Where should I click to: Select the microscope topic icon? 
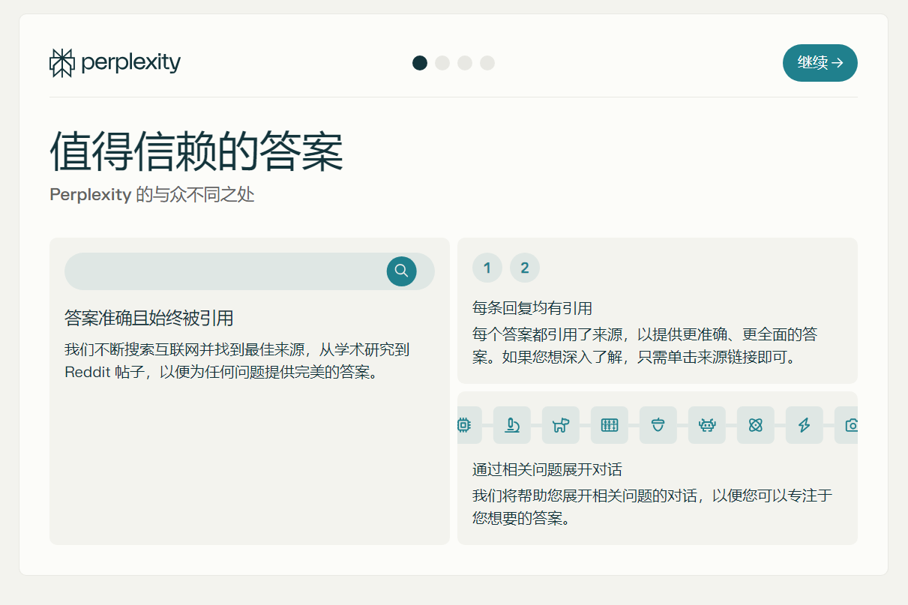click(x=512, y=425)
